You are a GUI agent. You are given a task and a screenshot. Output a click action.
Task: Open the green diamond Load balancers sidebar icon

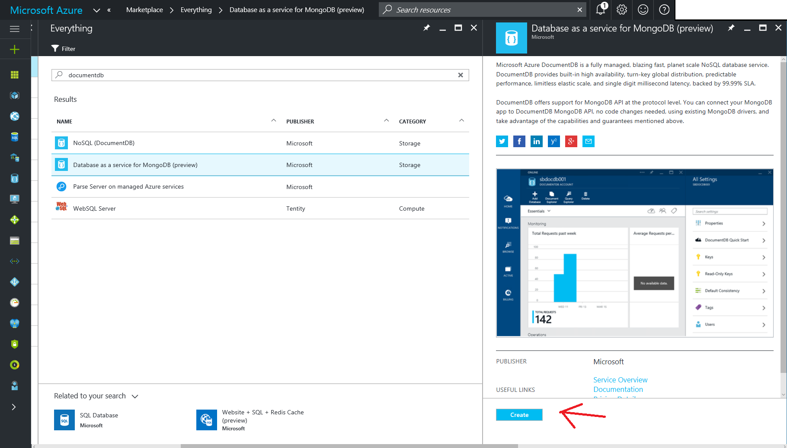(x=15, y=220)
